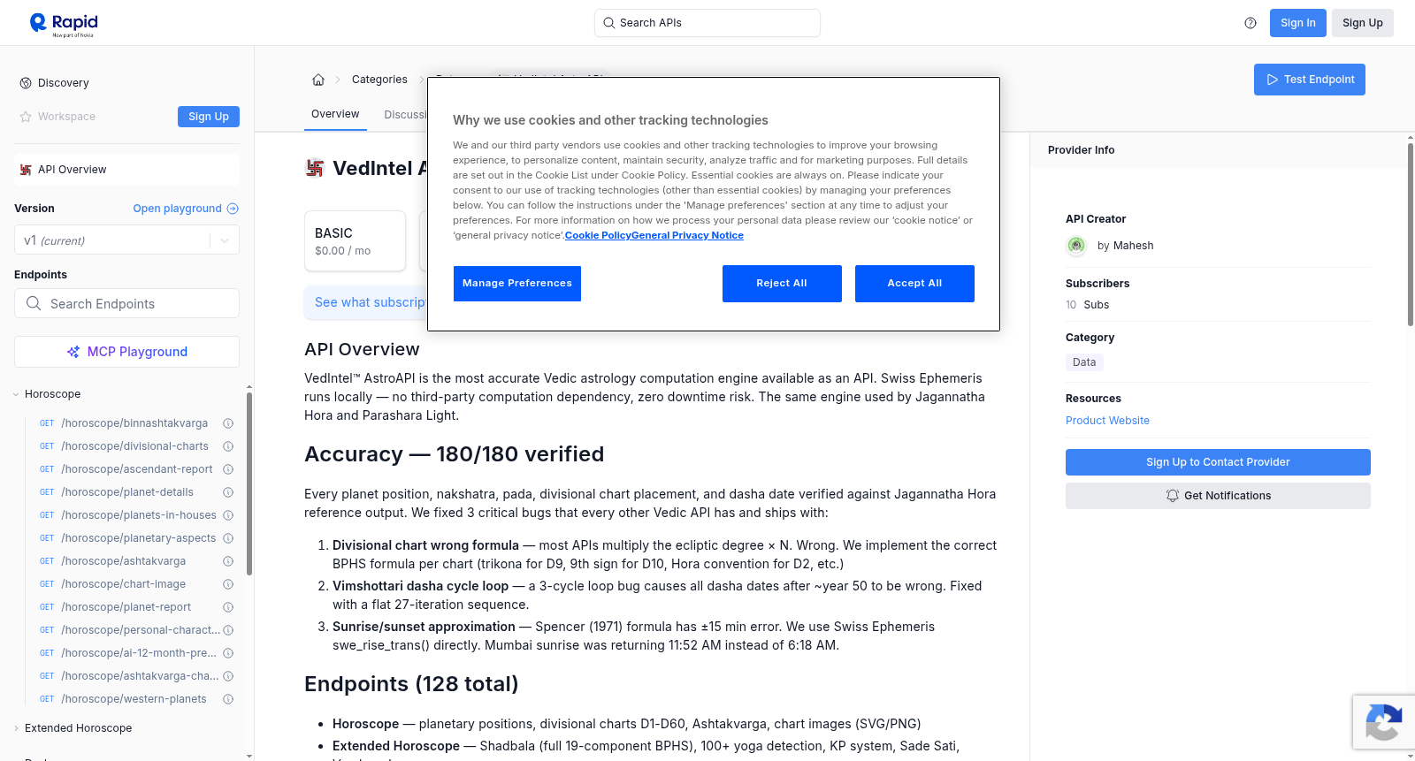
Task: Show info for /horoscope/planets-in-houses endpoint
Action: 228,515
